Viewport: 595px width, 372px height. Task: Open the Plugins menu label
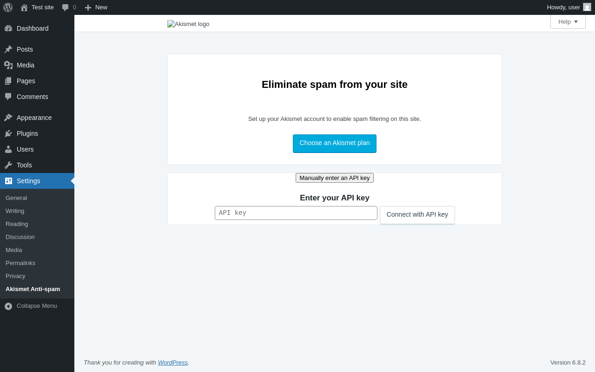coord(27,133)
